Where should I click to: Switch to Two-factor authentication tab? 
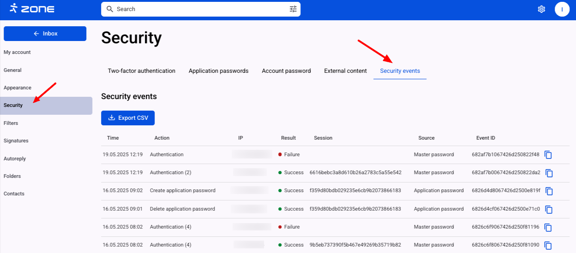141,71
